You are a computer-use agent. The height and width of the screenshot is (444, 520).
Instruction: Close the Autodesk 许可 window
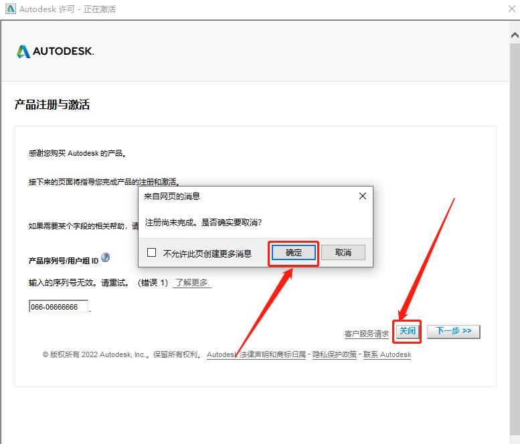click(512, 9)
